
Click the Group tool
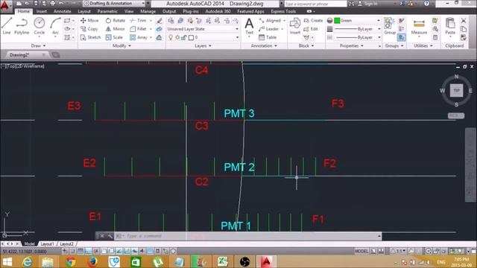(389, 26)
